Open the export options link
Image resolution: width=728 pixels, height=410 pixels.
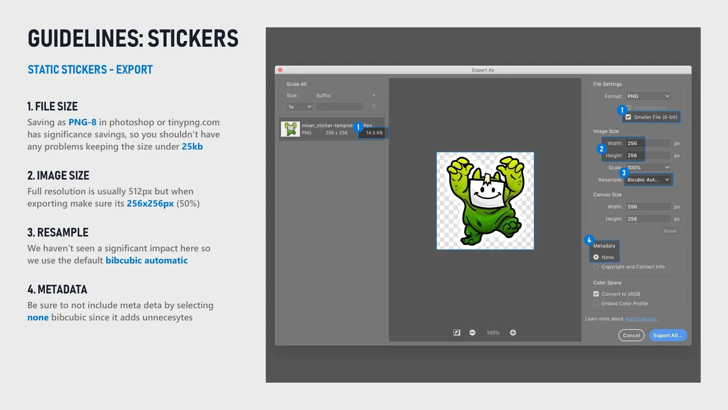click(x=642, y=319)
